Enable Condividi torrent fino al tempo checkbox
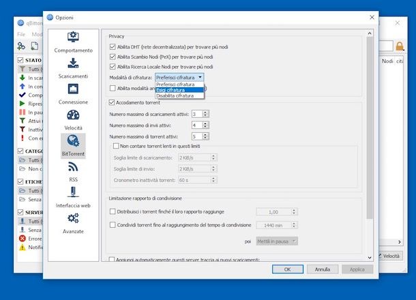 pos(113,225)
